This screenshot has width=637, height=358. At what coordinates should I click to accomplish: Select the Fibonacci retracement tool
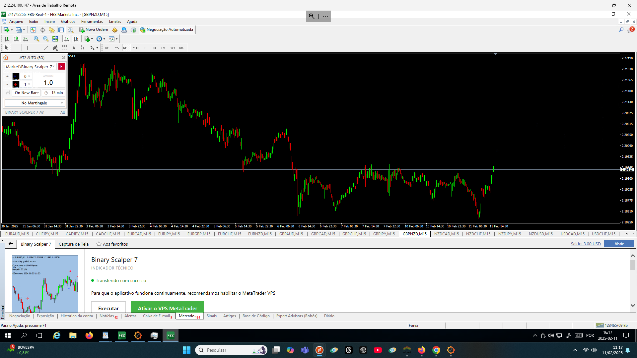tap(65, 48)
